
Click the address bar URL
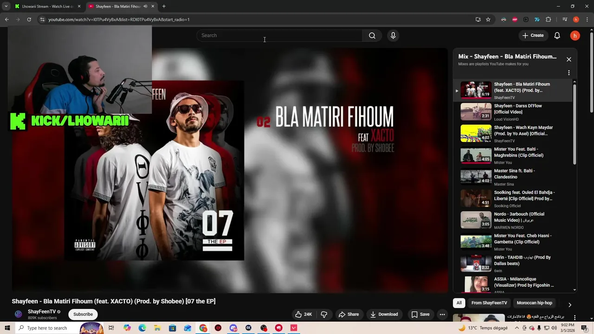pos(119,19)
